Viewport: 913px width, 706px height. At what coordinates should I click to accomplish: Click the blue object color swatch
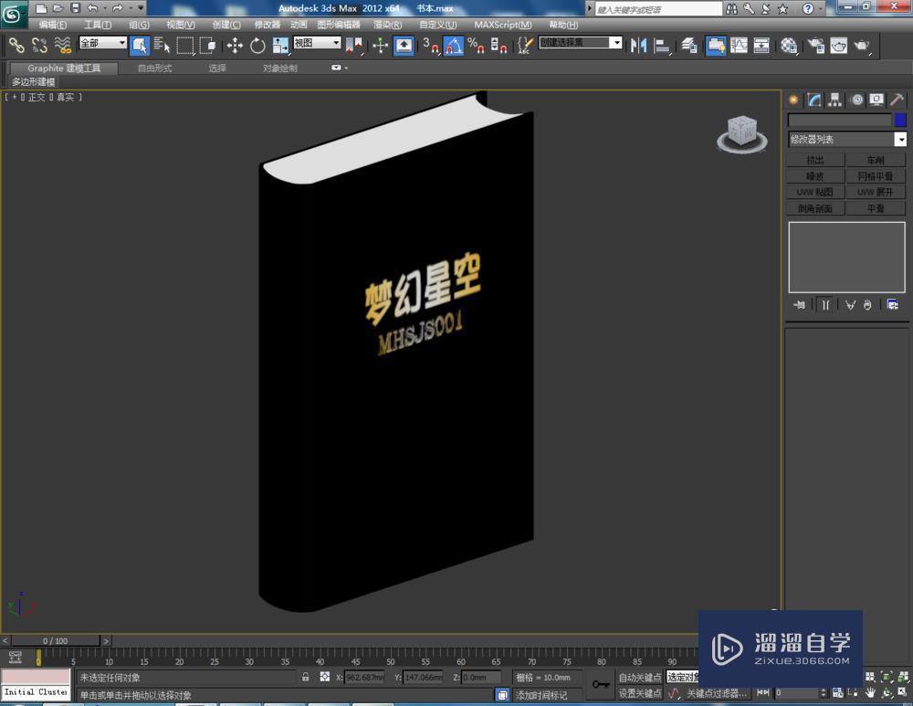(900, 120)
